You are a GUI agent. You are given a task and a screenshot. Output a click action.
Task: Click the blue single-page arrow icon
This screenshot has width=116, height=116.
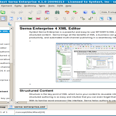click(101, 19)
